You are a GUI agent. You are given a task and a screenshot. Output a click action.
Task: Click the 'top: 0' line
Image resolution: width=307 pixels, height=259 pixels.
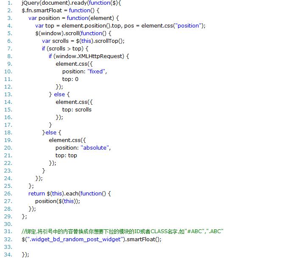(x=70, y=79)
